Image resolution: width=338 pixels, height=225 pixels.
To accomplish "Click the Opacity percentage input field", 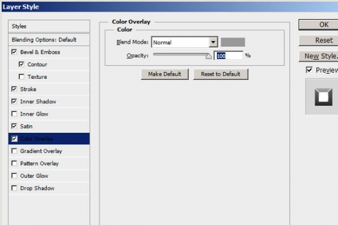I will tap(229, 56).
